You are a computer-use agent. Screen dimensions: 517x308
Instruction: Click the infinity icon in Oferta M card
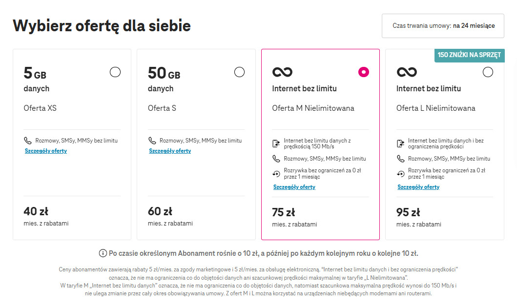pos(282,72)
